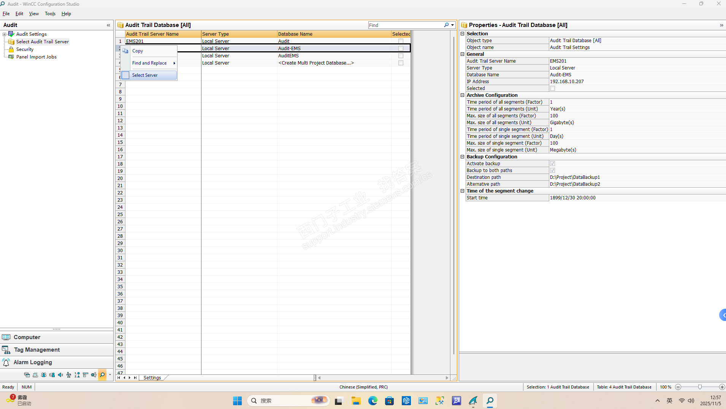This screenshot has width=726, height=409.
Task: Toggle the Selected checkbox for database AuditEMS
Action: pyautogui.click(x=401, y=55)
